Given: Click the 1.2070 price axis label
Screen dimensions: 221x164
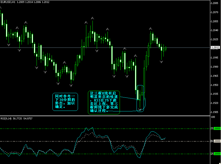Looking at the screenshot, I should [215, 12].
